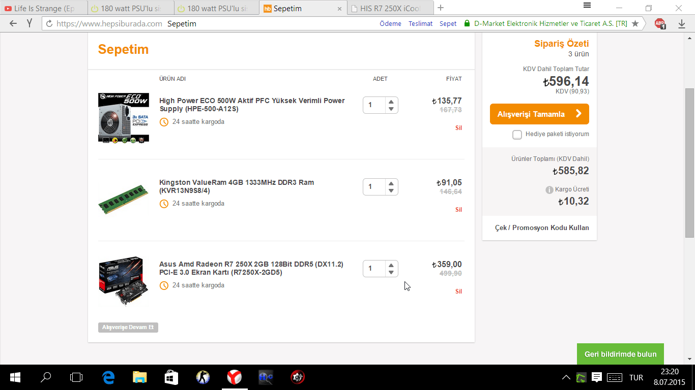Increase quantity of Kingston ValueRam 4GB
695x390 pixels.
[391, 183]
